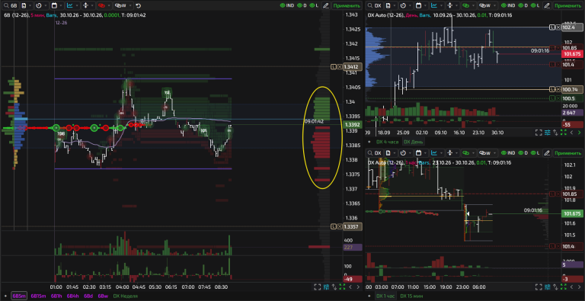Switch to the 6B1h tab

coord(56,296)
